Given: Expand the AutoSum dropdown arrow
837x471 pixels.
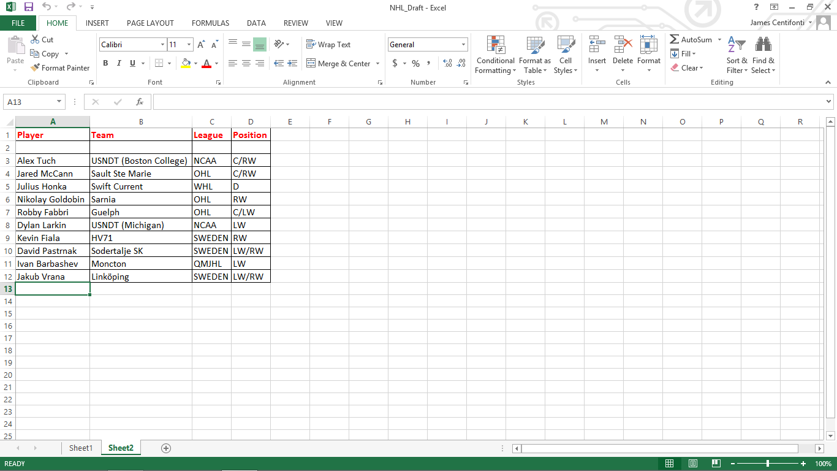Looking at the screenshot, I should (719, 40).
